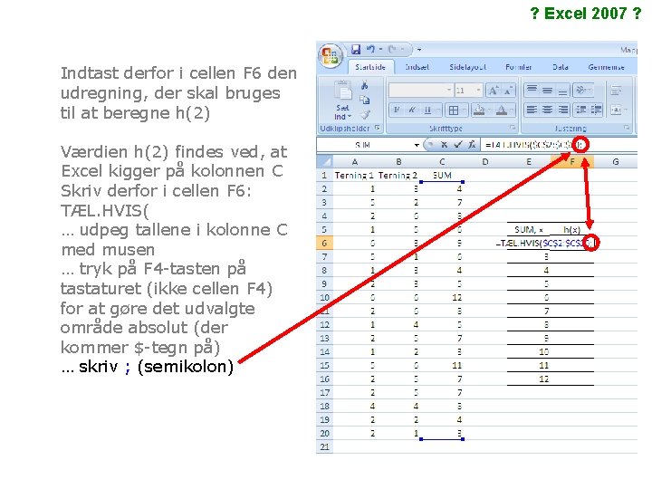The image size is (652, 489).
Task: Center text horizontally in cell
Action: tap(547, 110)
